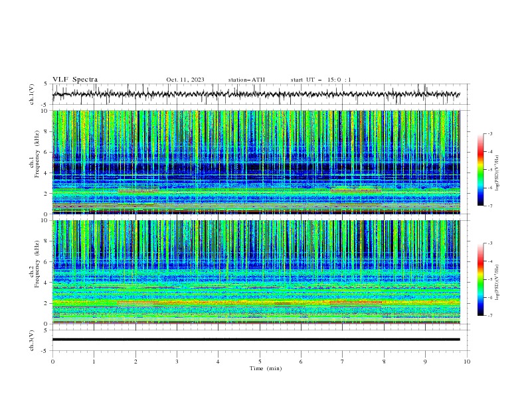Viewport: 526px width, 406px height.
Task: Click the '2' tick on the time axis
Action: [x=135, y=362]
